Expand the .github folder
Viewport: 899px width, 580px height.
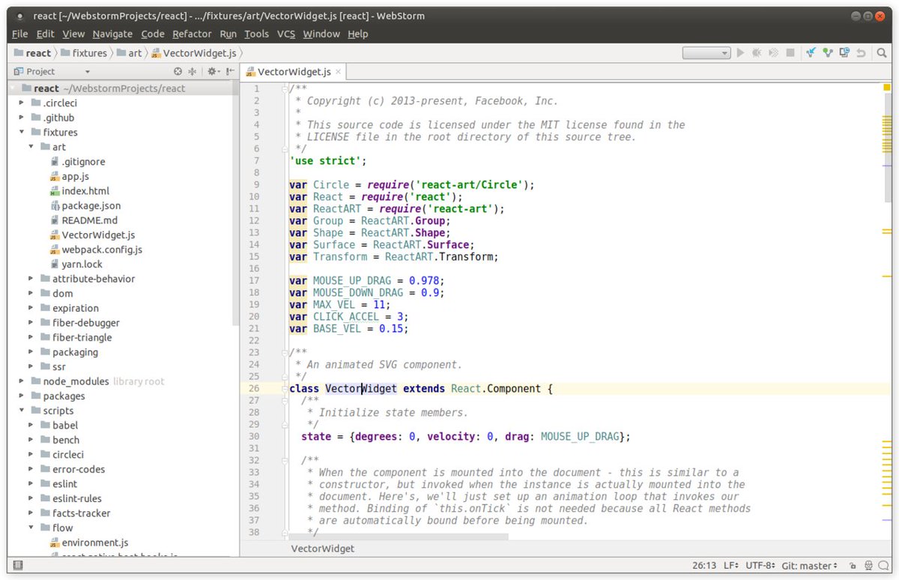tap(22, 118)
